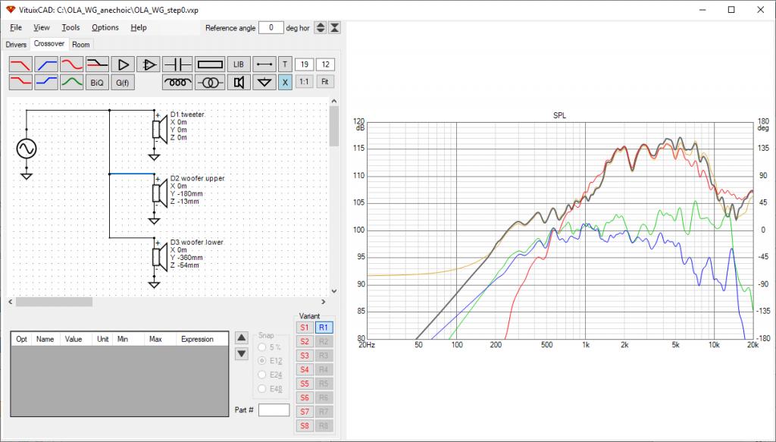Click the up triangle beside the parameter table
The width and height of the screenshot is (776, 442).
[x=241, y=338]
